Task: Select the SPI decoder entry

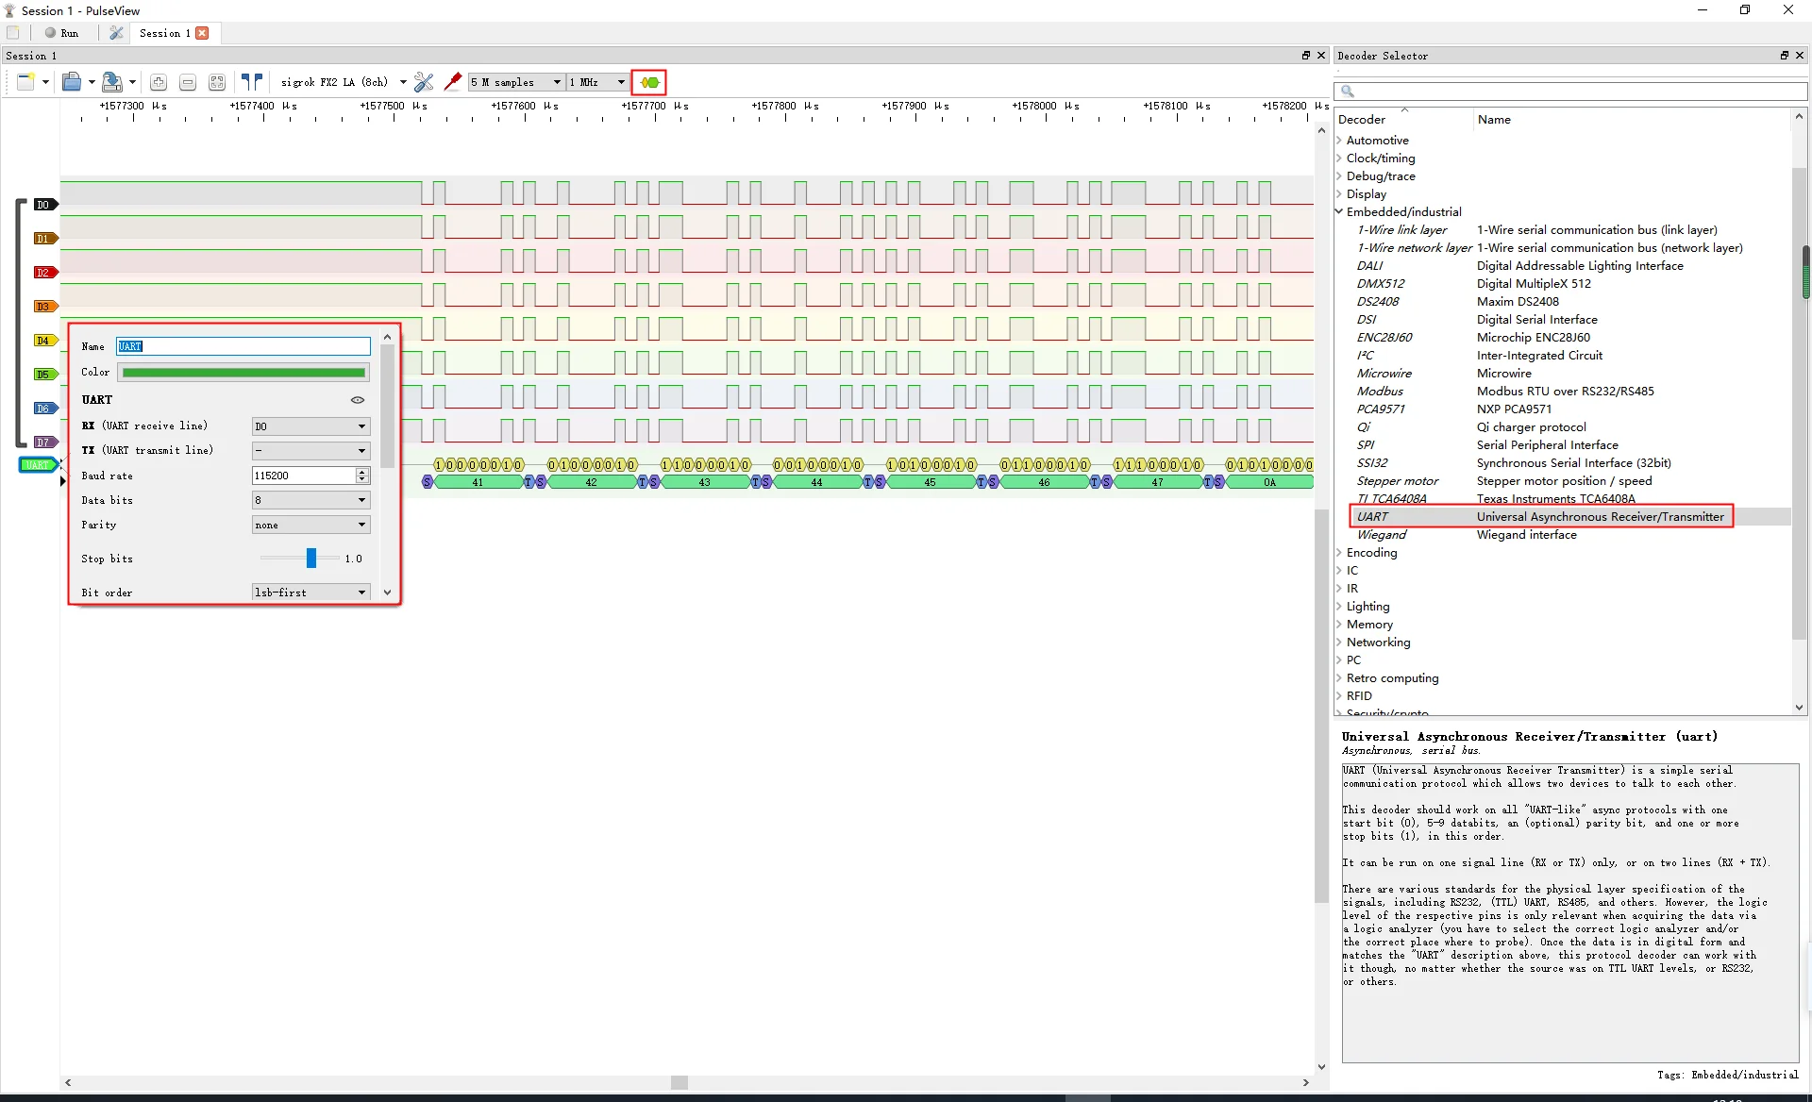Action: click(x=1366, y=444)
